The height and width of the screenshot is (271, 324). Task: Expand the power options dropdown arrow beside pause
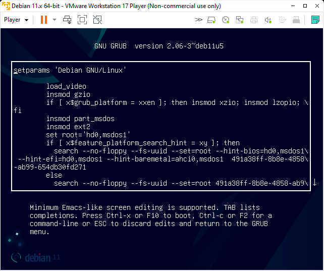(55, 20)
